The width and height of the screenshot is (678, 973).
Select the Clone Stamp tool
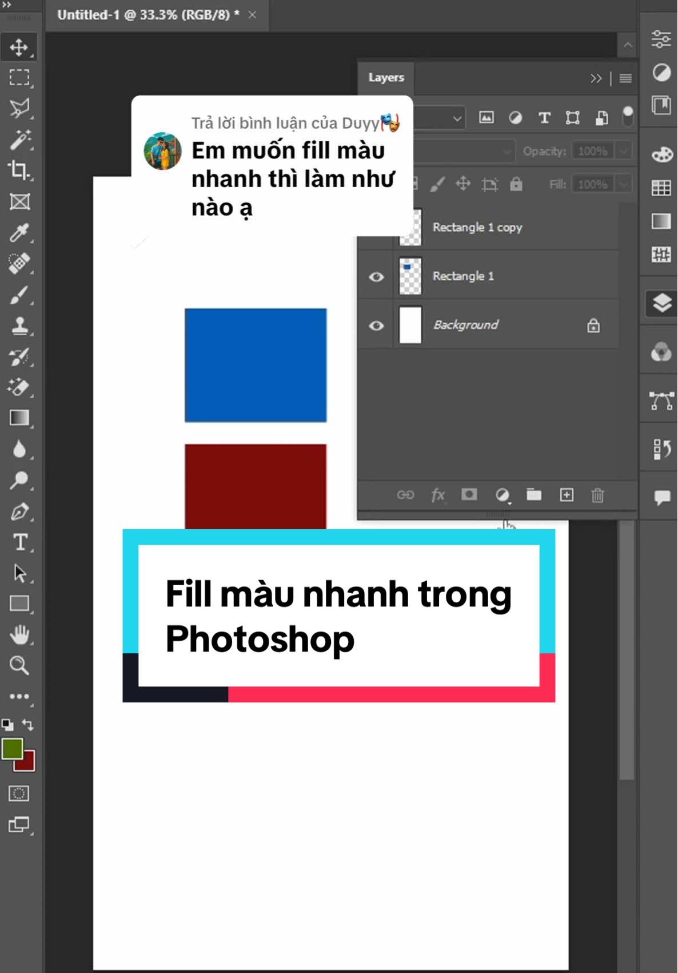19,325
